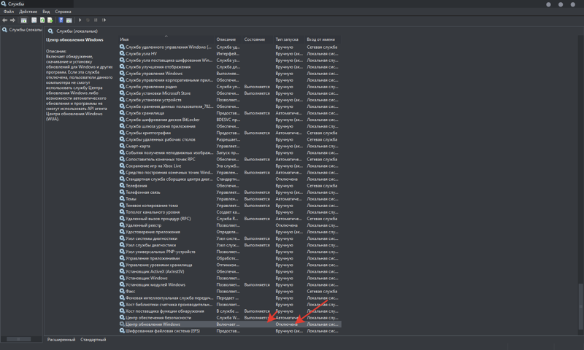Click the Stop service toolbar icon

88,20
